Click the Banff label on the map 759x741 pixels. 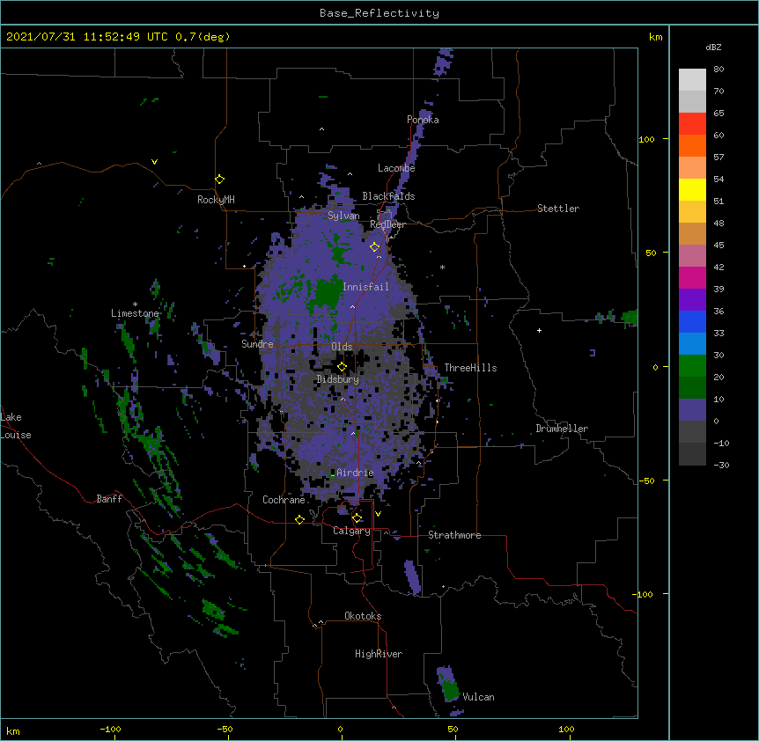click(x=109, y=499)
